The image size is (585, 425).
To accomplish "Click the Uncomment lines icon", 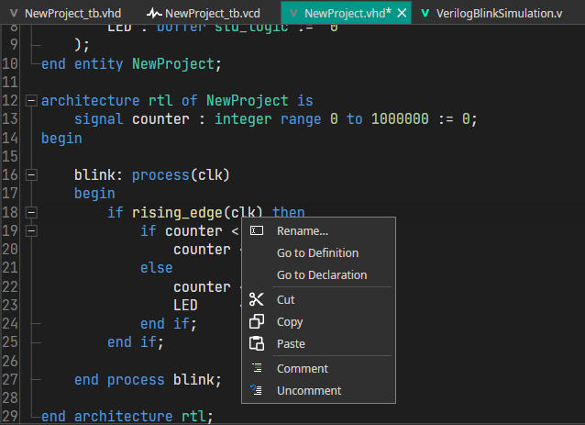I will (x=257, y=391).
